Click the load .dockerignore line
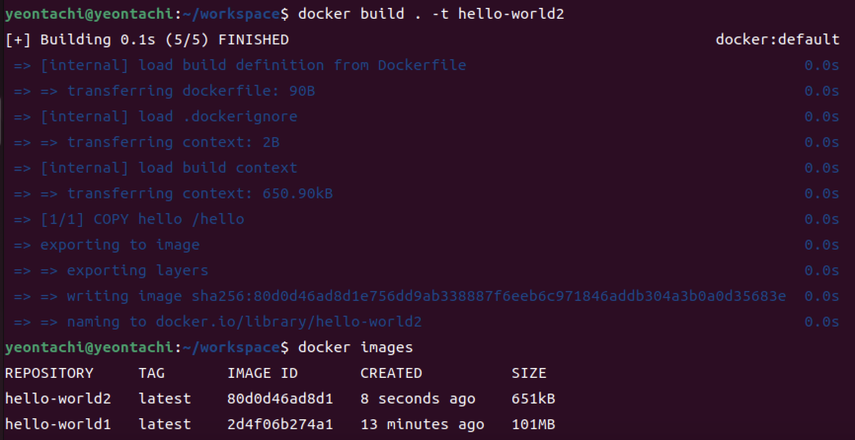Viewport: 855px width, 440px height. click(x=155, y=116)
